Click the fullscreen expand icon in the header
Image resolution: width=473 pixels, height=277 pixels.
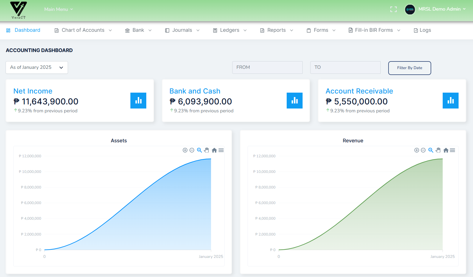[393, 9]
